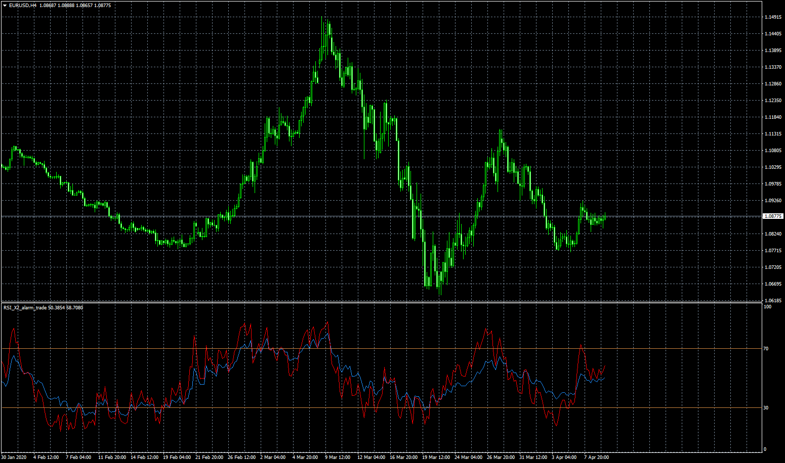Click the 30 Jan 2020 date label

[x=13, y=457]
